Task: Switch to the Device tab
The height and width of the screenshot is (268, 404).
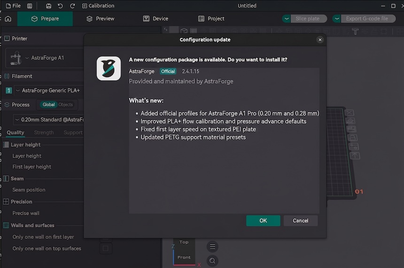Action: click(x=155, y=19)
